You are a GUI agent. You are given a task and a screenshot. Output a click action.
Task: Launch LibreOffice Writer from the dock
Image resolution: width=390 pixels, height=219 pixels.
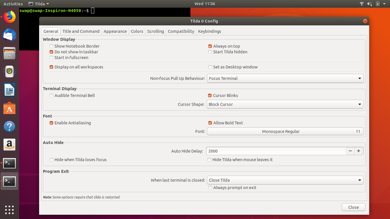9,90
